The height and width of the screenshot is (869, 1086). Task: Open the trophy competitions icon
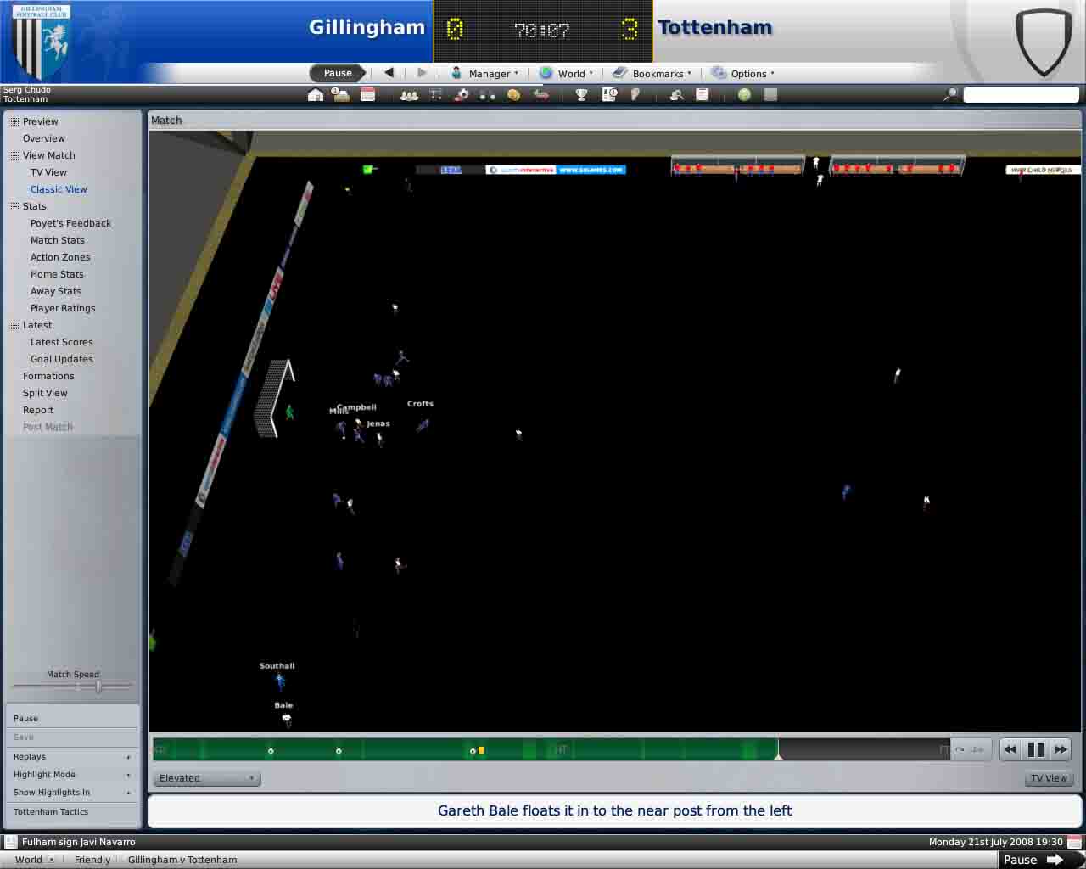coord(581,95)
